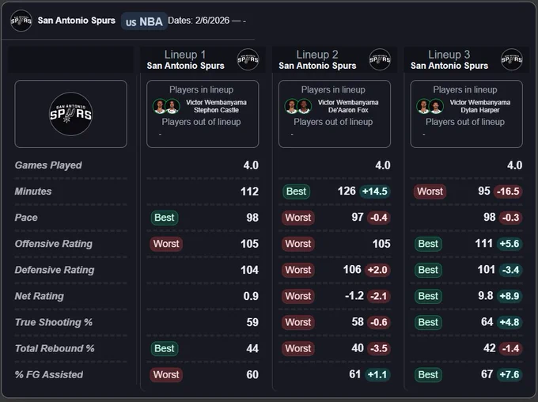Screen dimensions: 538x402
Task: Click the Lineup 3 player headshots
Action: tap(430, 106)
